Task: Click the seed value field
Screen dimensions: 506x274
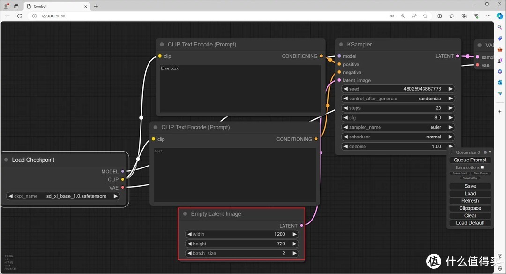Action: tap(398, 89)
